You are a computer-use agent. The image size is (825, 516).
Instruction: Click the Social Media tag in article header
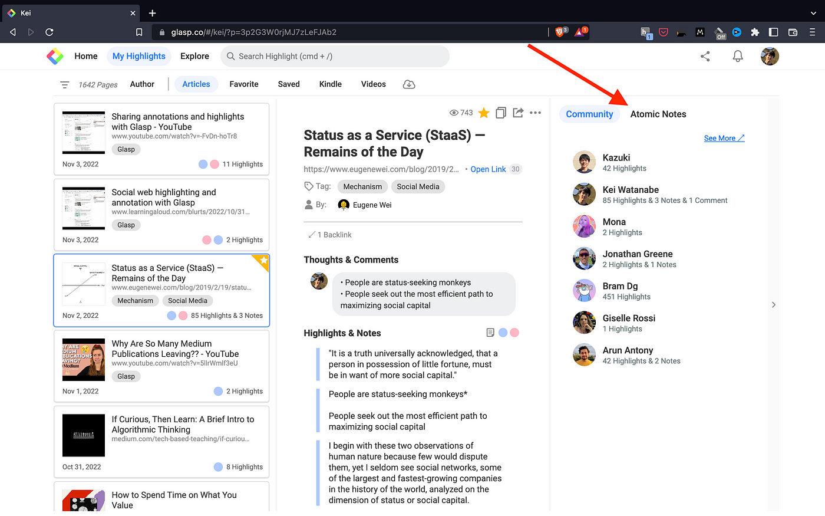[x=418, y=186]
